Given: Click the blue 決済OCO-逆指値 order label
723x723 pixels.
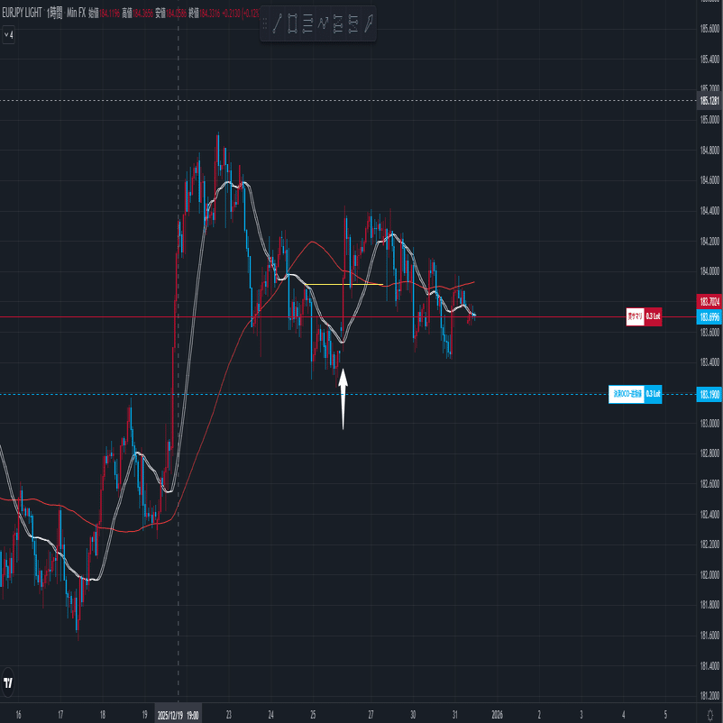Looking at the screenshot, I should pos(628,395).
